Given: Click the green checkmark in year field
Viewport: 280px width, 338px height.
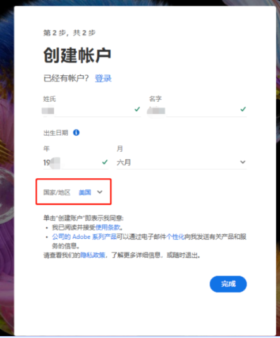Looking at the screenshot, I should [105, 162].
